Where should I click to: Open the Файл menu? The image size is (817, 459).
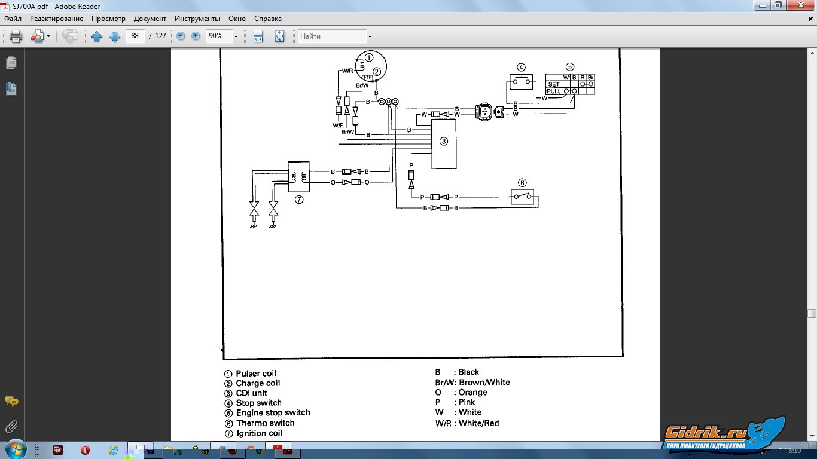(13, 19)
